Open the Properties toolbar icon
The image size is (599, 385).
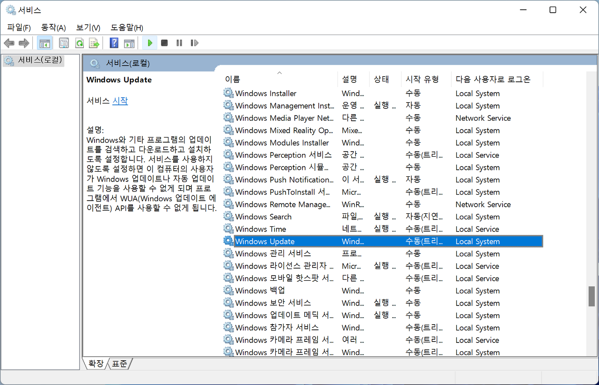64,43
